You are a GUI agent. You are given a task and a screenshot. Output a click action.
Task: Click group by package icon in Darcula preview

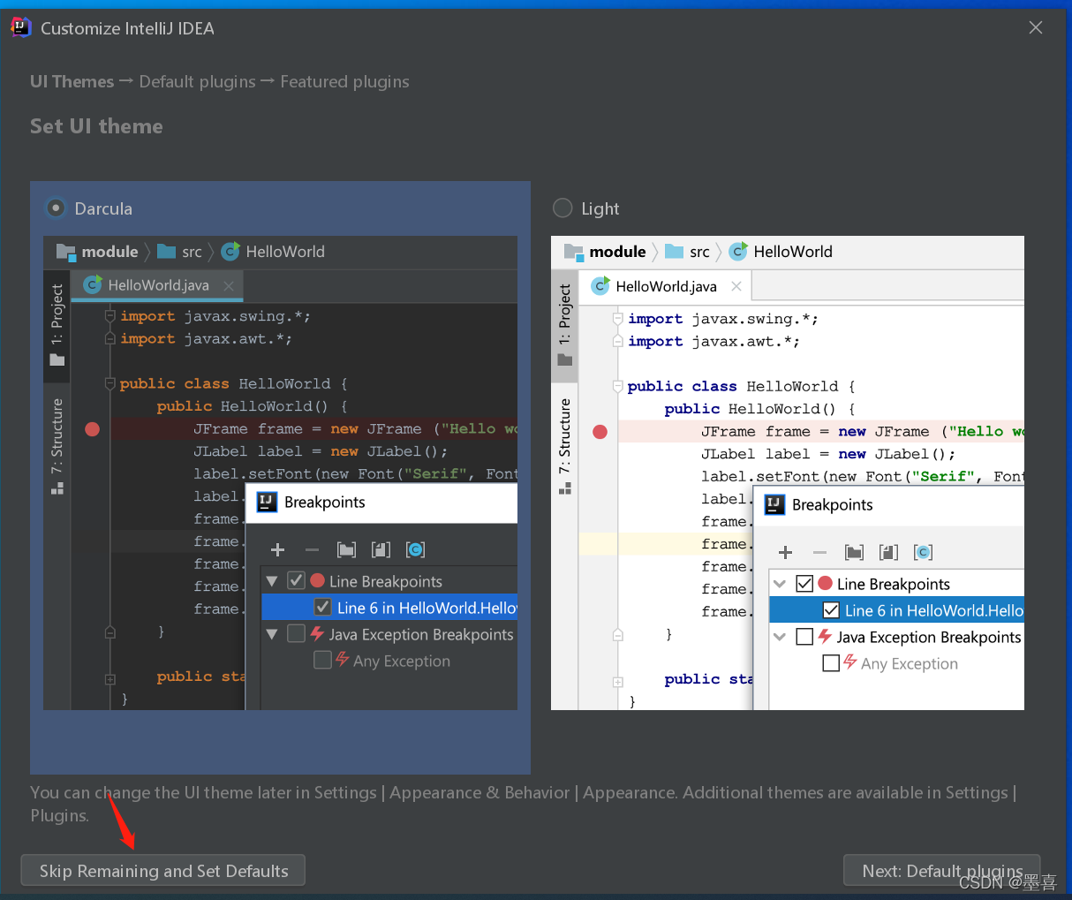click(x=347, y=549)
